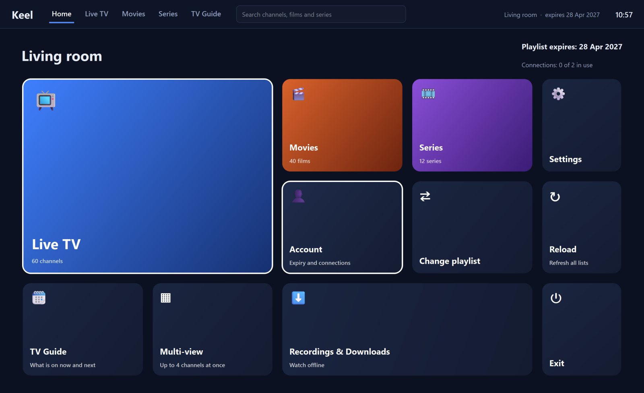Click the "Living room" page heading

click(62, 56)
